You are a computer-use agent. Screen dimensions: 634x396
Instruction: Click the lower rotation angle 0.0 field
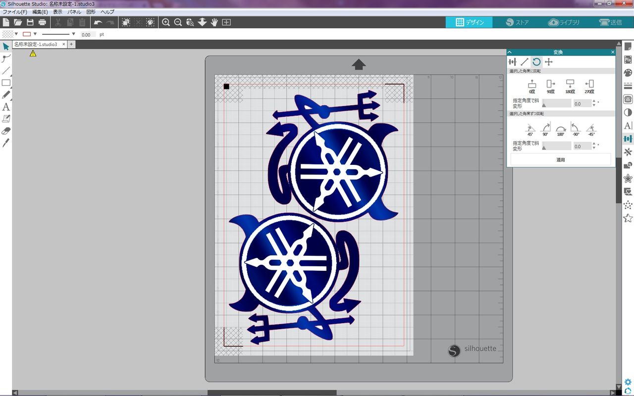click(582, 146)
